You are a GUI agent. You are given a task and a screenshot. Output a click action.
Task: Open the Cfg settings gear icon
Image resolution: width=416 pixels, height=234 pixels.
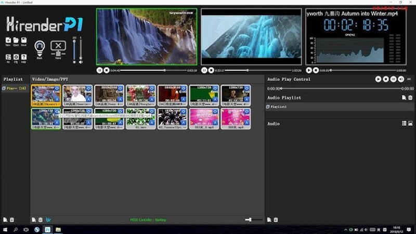[16, 57]
